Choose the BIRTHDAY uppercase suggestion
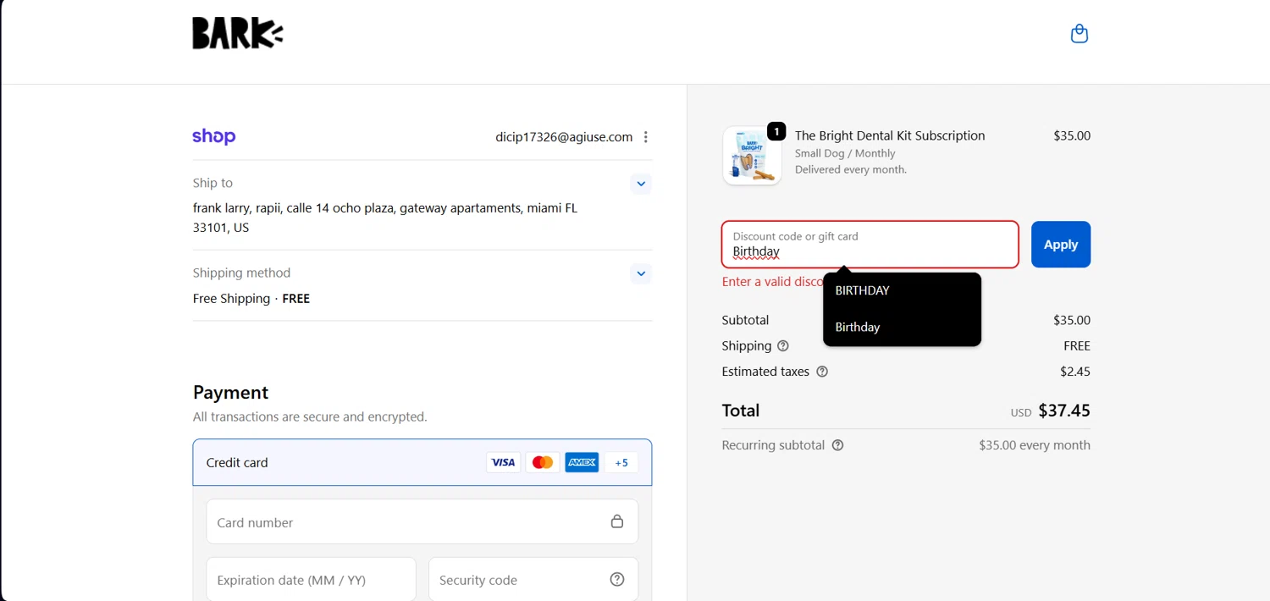The width and height of the screenshot is (1270, 601). click(903, 290)
